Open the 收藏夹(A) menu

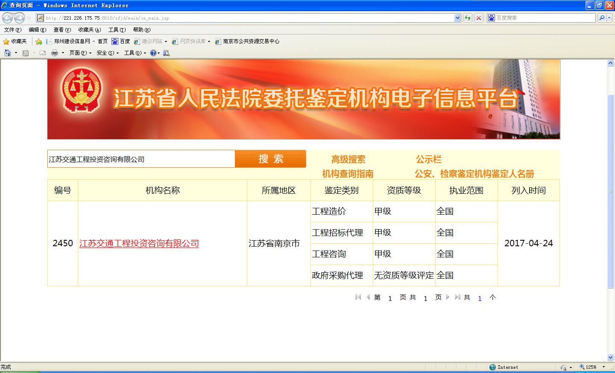(89, 30)
